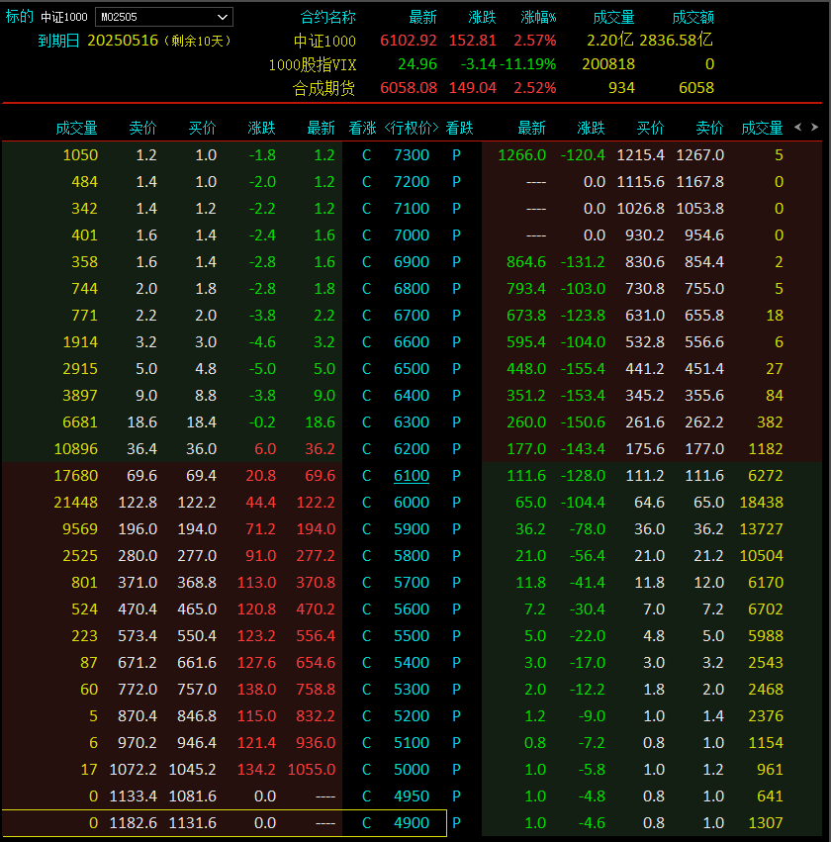Screen dimensions: 831x842
Task: Select call option C at strike 6000
Action: click(x=366, y=503)
